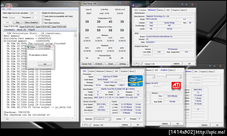227x136 pixels.
Task: Click OK in CPU-Z Graphics window
Action: [178, 124]
